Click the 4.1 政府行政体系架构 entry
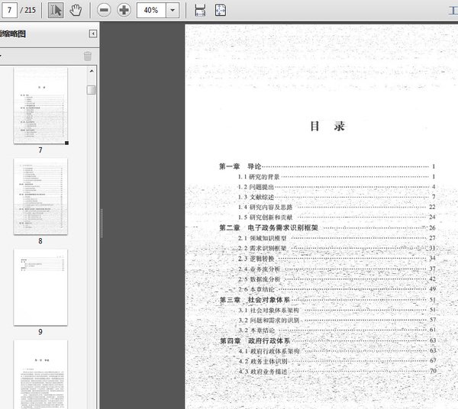This screenshot has width=458, height=409. click(337, 351)
